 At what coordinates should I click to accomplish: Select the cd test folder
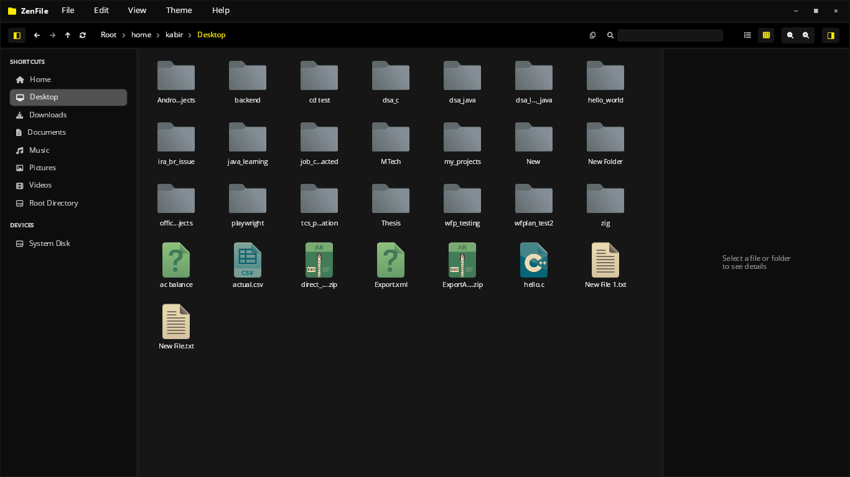[x=319, y=81]
